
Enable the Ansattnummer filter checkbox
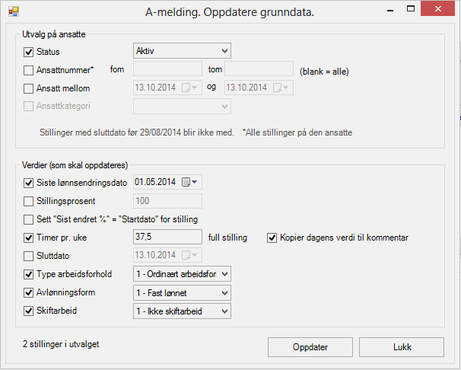[x=29, y=70]
